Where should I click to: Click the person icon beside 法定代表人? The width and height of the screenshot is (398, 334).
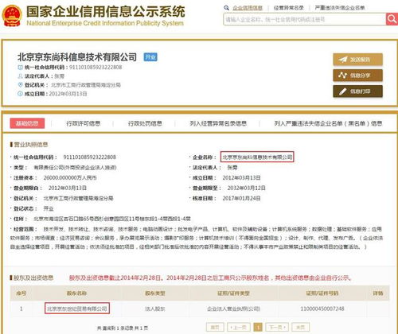tap(20, 76)
